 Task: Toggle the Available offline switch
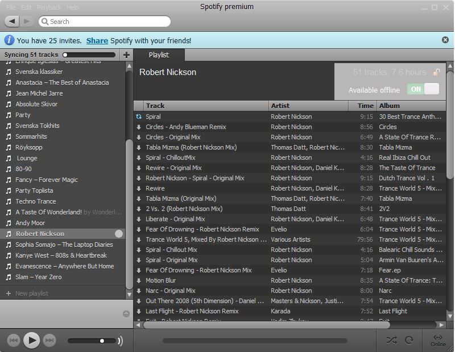pos(423,89)
